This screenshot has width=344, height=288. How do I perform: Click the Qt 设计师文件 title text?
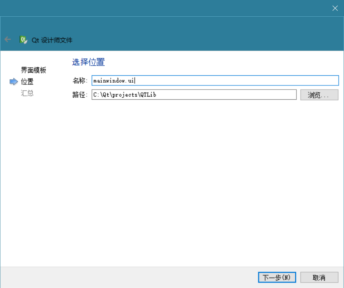(52, 40)
